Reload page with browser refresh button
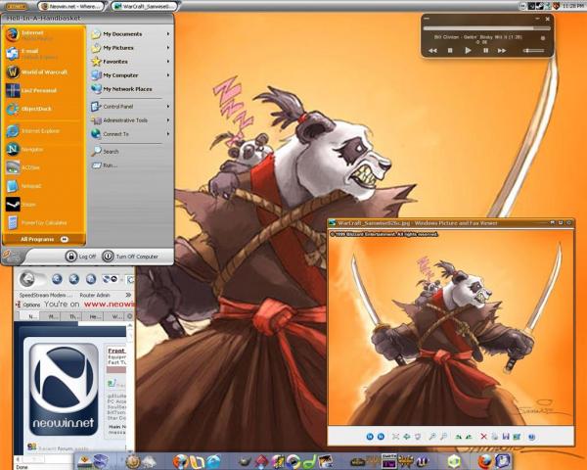 coord(57,279)
